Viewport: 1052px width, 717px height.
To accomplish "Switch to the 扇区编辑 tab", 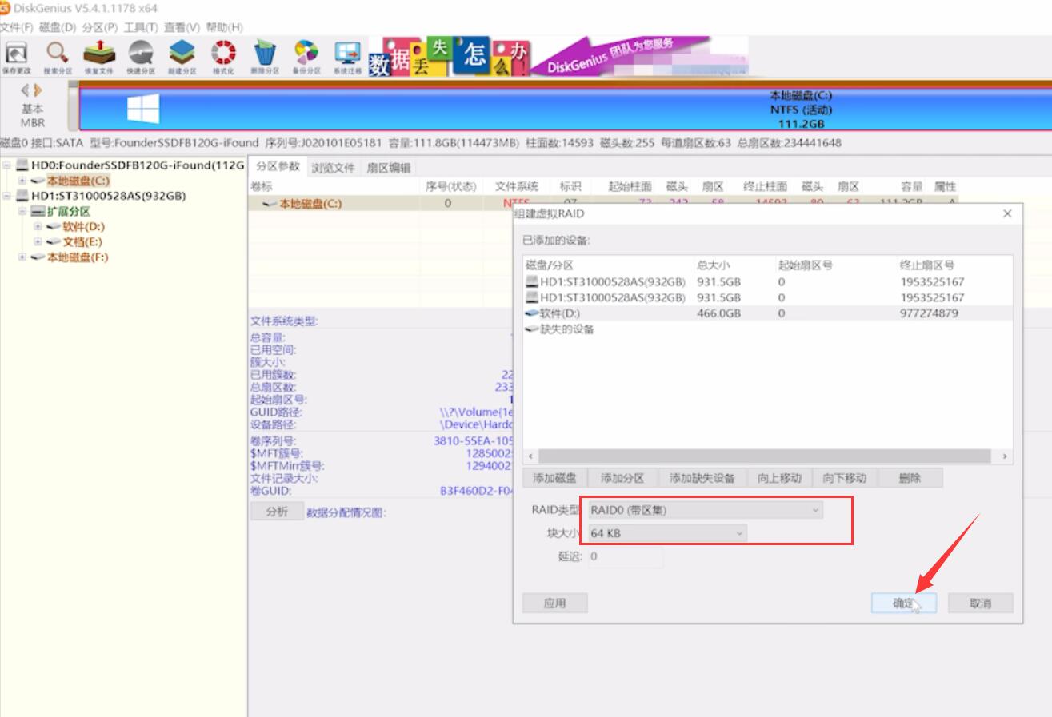I will click(388, 168).
